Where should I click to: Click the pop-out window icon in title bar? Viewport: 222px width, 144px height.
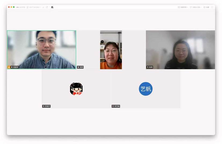(47, 7)
